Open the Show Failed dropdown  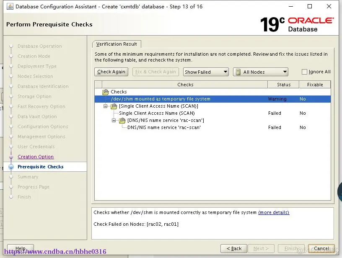206,72
